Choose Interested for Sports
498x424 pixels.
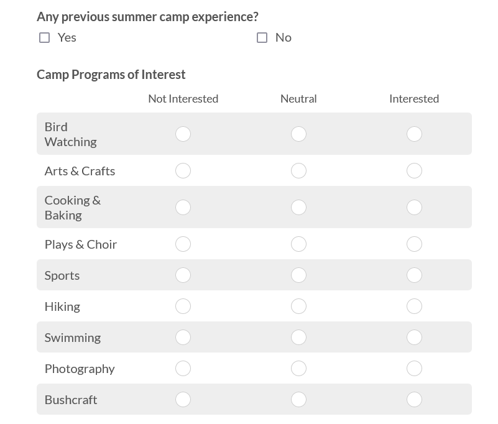(x=414, y=275)
